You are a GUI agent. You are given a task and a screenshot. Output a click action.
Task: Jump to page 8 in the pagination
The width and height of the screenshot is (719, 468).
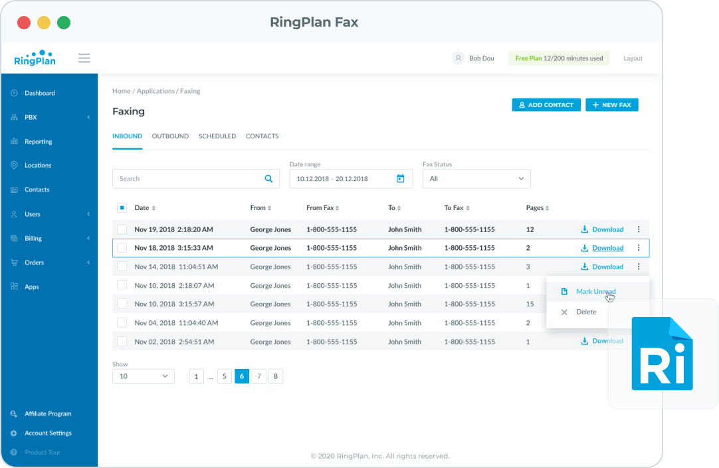(x=275, y=376)
